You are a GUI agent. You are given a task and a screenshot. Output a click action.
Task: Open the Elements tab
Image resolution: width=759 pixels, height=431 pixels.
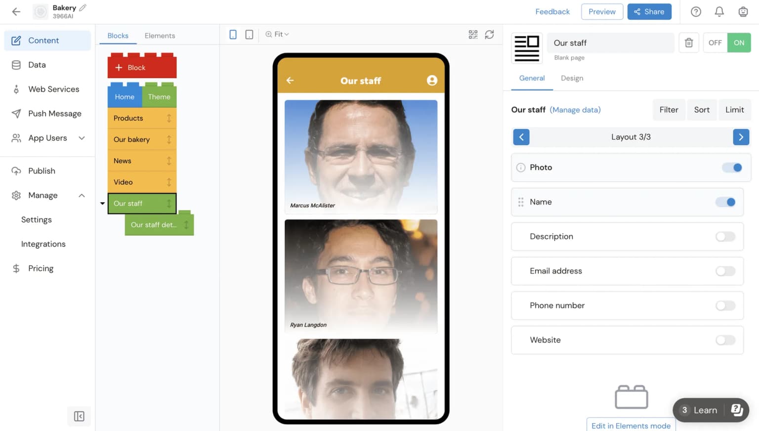pyautogui.click(x=160, y=36)
